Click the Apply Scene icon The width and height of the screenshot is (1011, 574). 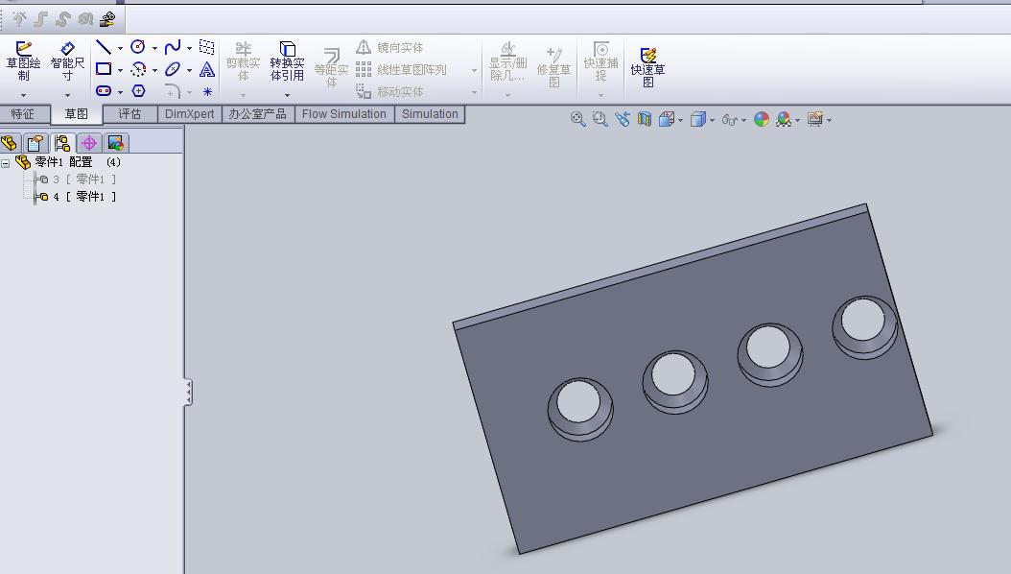[x=784, y=119]
